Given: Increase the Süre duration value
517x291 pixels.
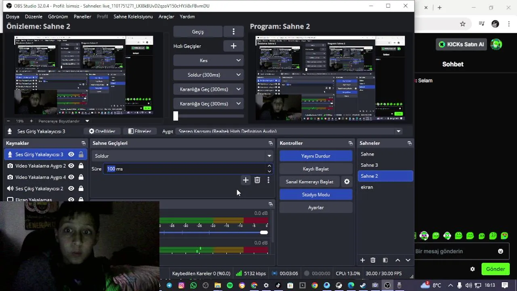Looking at the screenshot, I should point(269,166).
